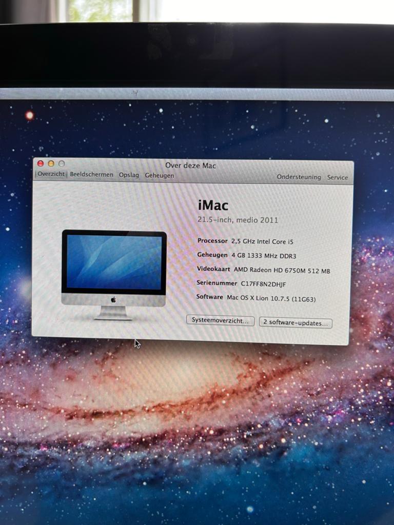Screen dimensions: 394x525
Task: Click the Geheugen label in details list
Action: pyautogui.click(x=212, y=255)
